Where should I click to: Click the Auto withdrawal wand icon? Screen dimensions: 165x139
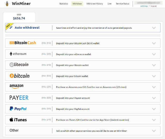tap(11, 27)
